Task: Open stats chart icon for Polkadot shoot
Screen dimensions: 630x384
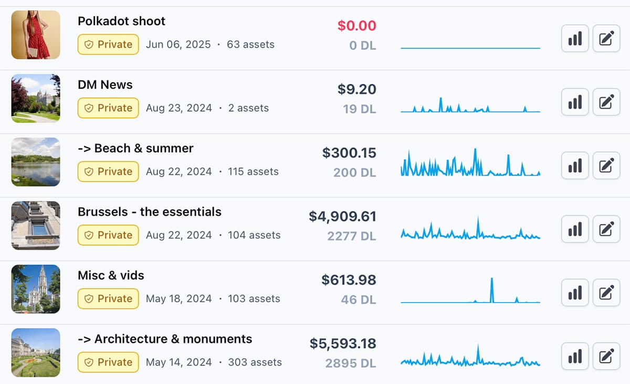Action: click(x=575, y=38)
